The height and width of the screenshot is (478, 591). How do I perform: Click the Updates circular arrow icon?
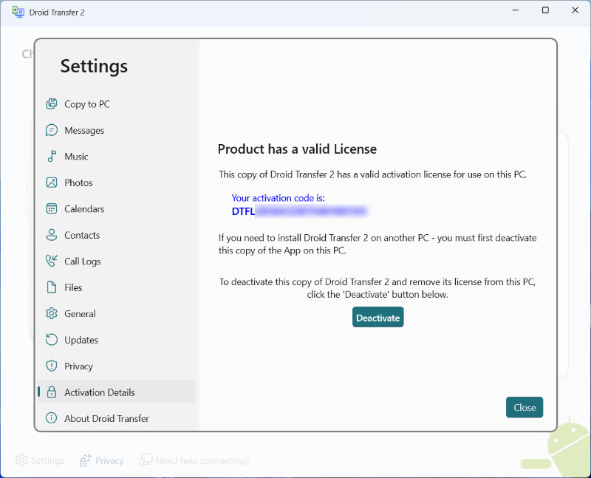52,340
